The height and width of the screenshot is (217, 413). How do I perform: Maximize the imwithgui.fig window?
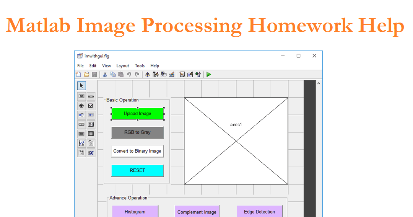(x=298, y=56)
